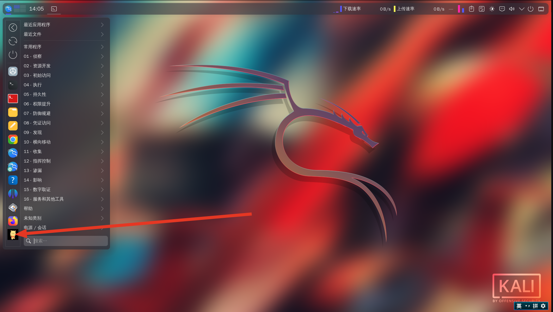
Task: Mute audio via the volume tray icon
Action: (512, 9)
